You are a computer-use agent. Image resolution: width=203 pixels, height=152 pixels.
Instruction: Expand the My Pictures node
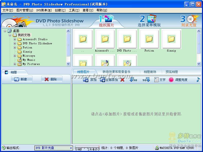pos(15,64)
